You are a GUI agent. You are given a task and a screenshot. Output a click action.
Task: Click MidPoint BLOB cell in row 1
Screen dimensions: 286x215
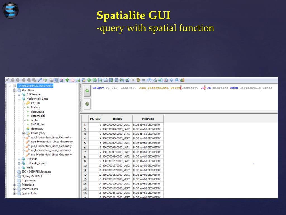click(x=148, y=125)
